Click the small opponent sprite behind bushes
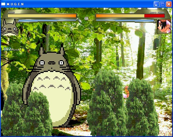Image resolution: width=173 pixels, height=137 pixels. (126, 92)
